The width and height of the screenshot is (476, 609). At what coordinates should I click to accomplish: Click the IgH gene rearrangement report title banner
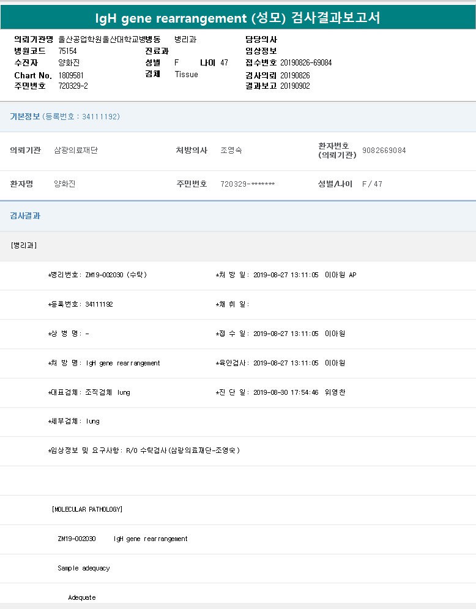[238, 18]
